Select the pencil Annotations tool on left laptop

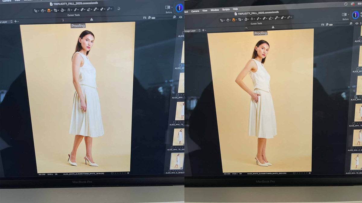[x=108, y=9]
